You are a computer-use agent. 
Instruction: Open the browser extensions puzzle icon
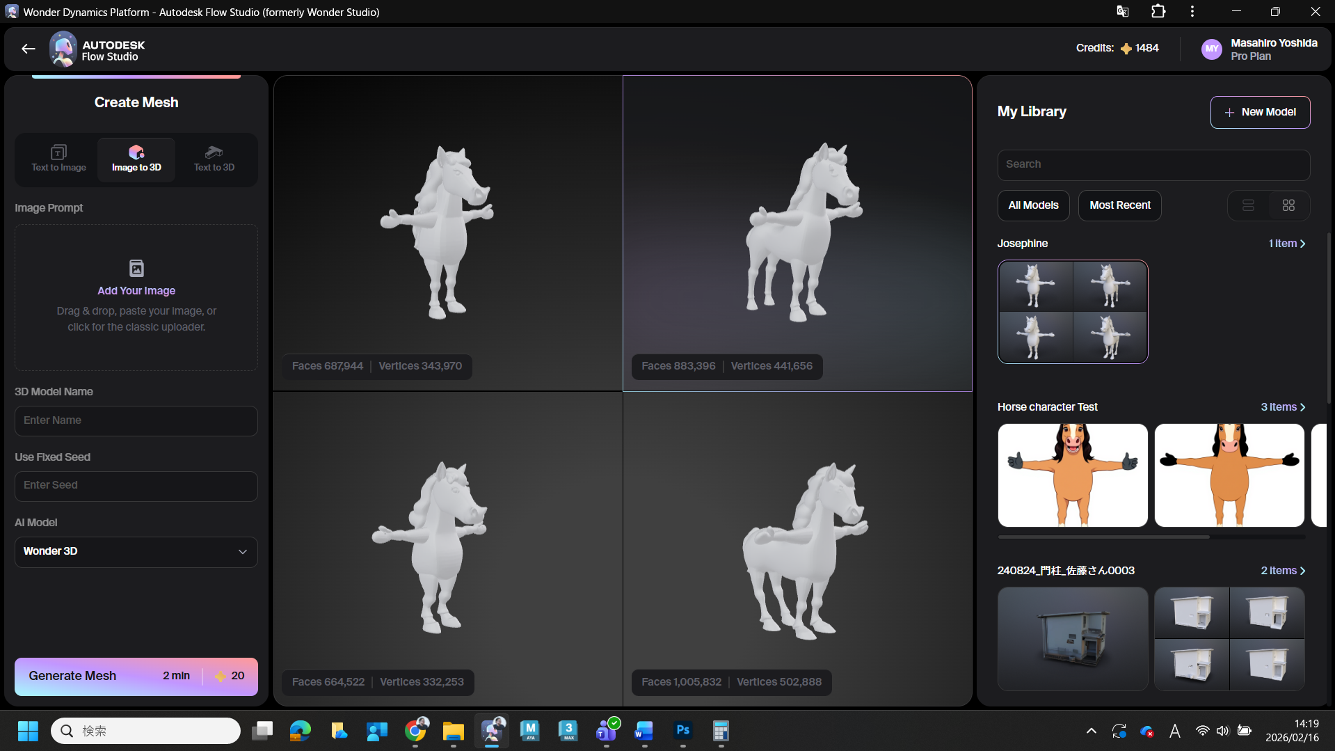(1158, 12)
